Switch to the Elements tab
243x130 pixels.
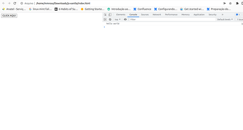pyautogui.click(x=121, y=14)
